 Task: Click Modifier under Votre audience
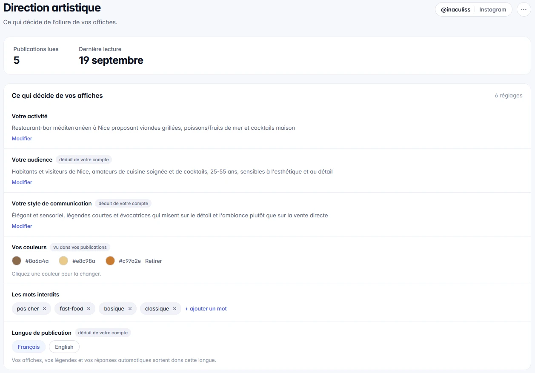click(22, 182)
